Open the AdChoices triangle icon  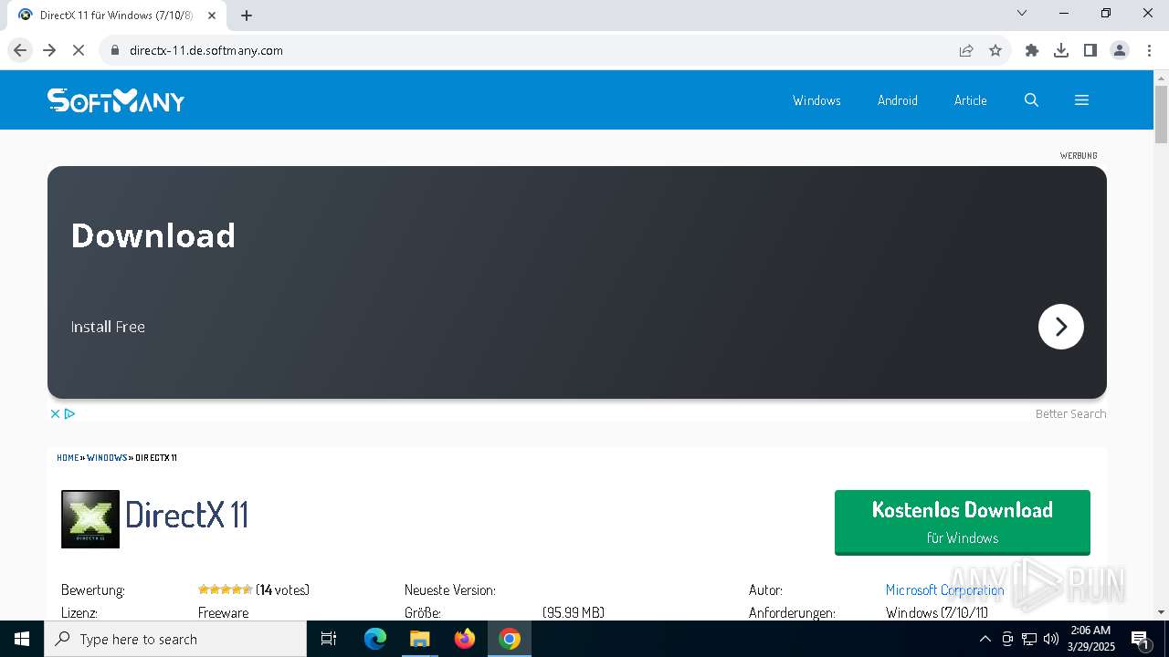69,413
